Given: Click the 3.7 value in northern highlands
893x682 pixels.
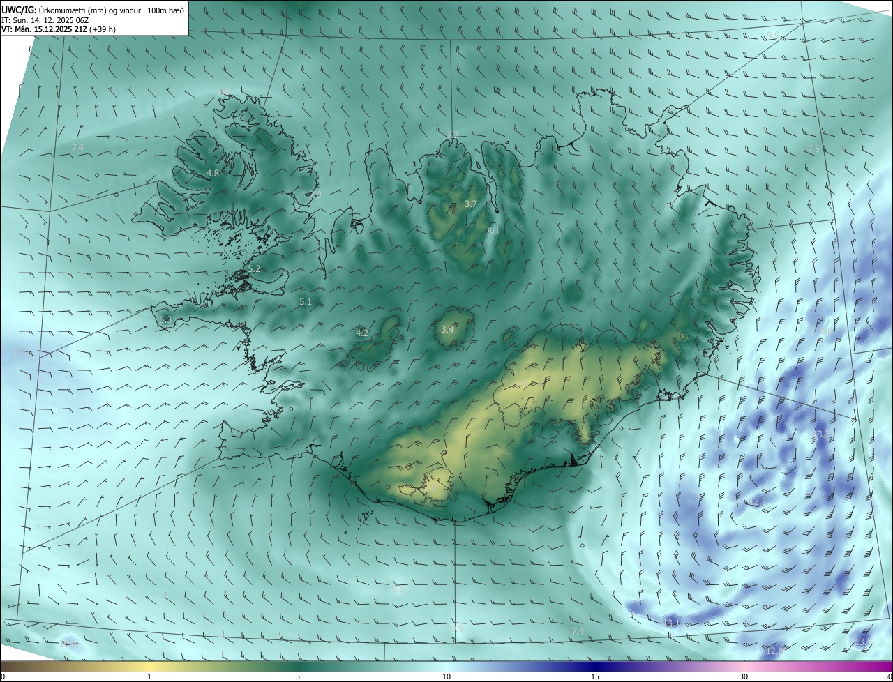Looking at the screenshot, I should click(x=471, y=204).
